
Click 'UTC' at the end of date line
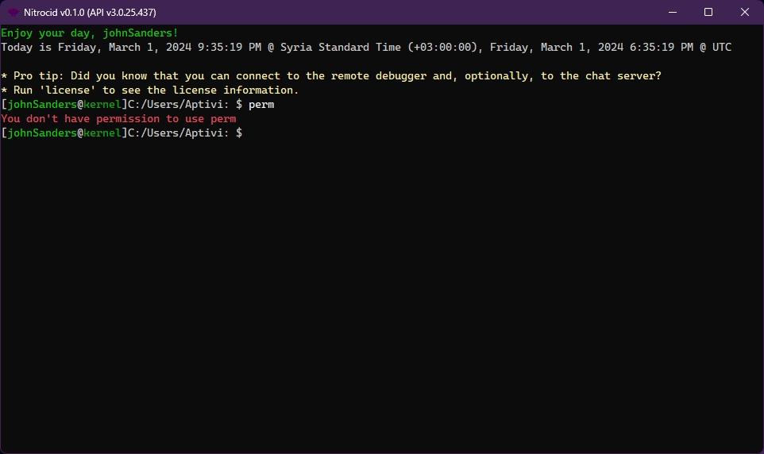(721, 48)
